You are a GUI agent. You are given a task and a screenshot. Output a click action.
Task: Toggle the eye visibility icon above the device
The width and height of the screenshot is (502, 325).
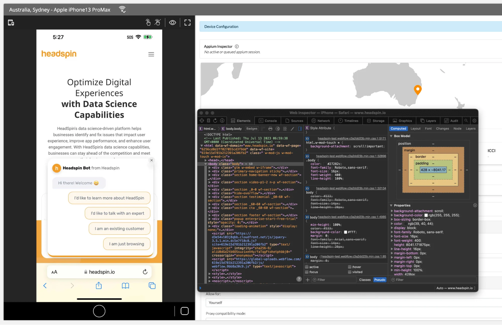click(x=173, y=23)
